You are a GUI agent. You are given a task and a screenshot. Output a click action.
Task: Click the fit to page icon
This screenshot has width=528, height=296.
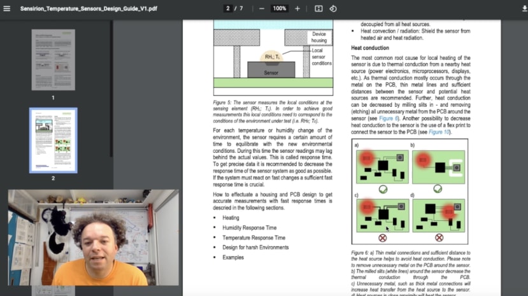(318, 9)
